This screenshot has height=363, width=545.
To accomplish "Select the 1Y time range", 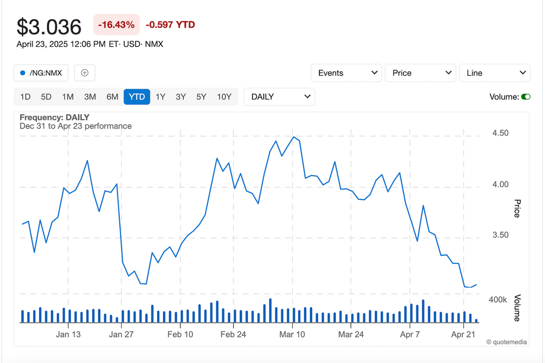I will (160, 97).
